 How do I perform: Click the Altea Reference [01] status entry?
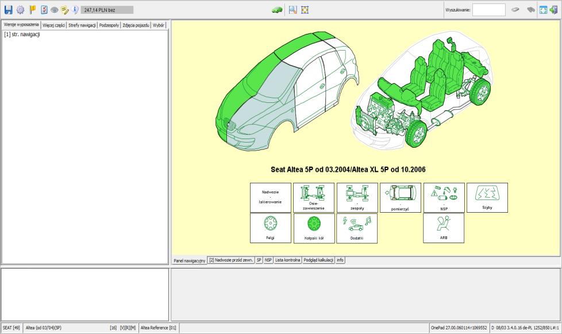[159, 328]
